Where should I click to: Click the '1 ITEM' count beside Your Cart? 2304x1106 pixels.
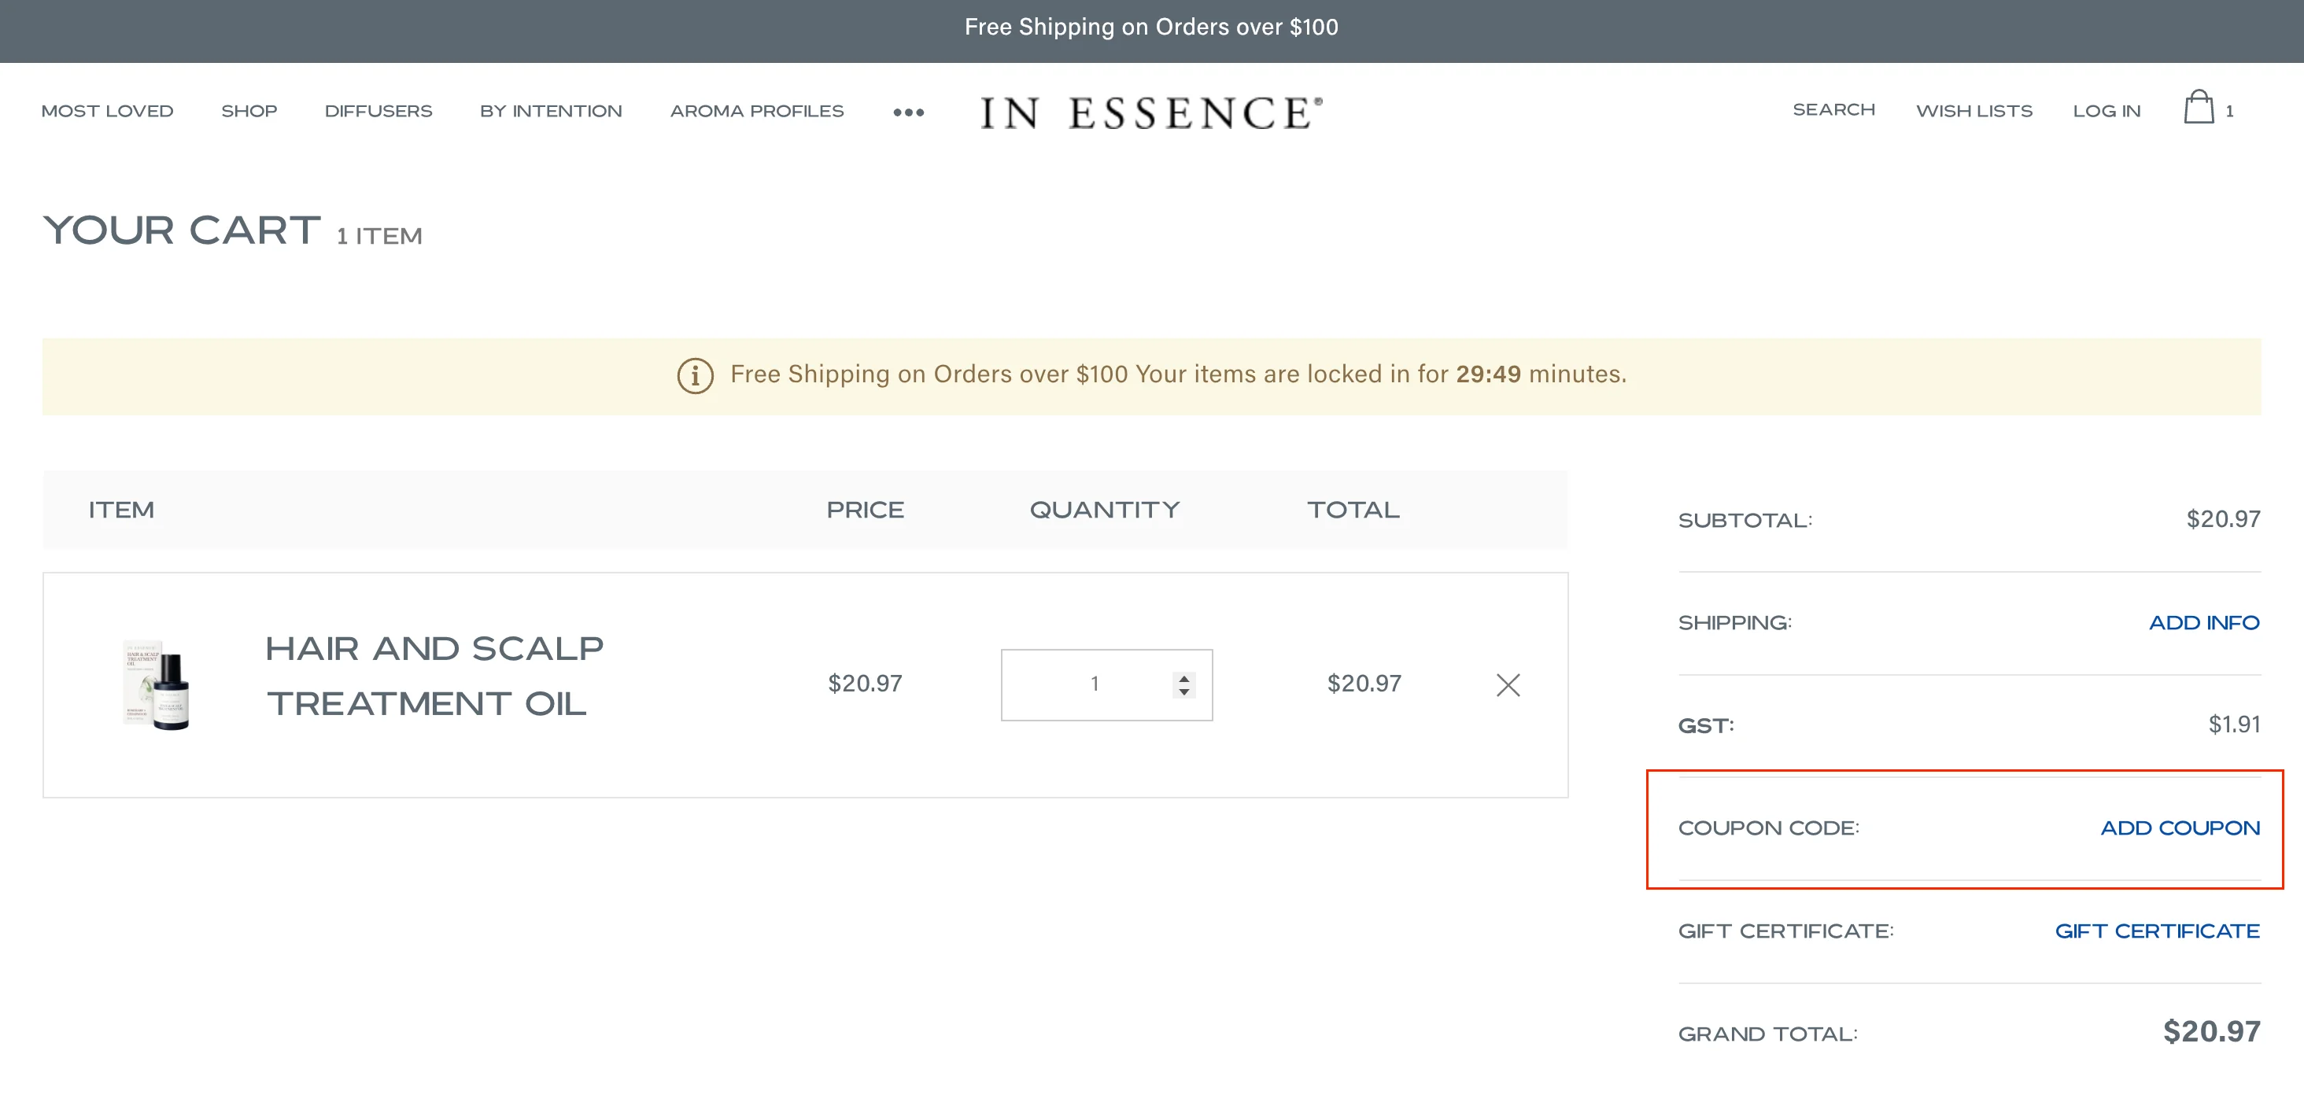click(x=379, y=236)
